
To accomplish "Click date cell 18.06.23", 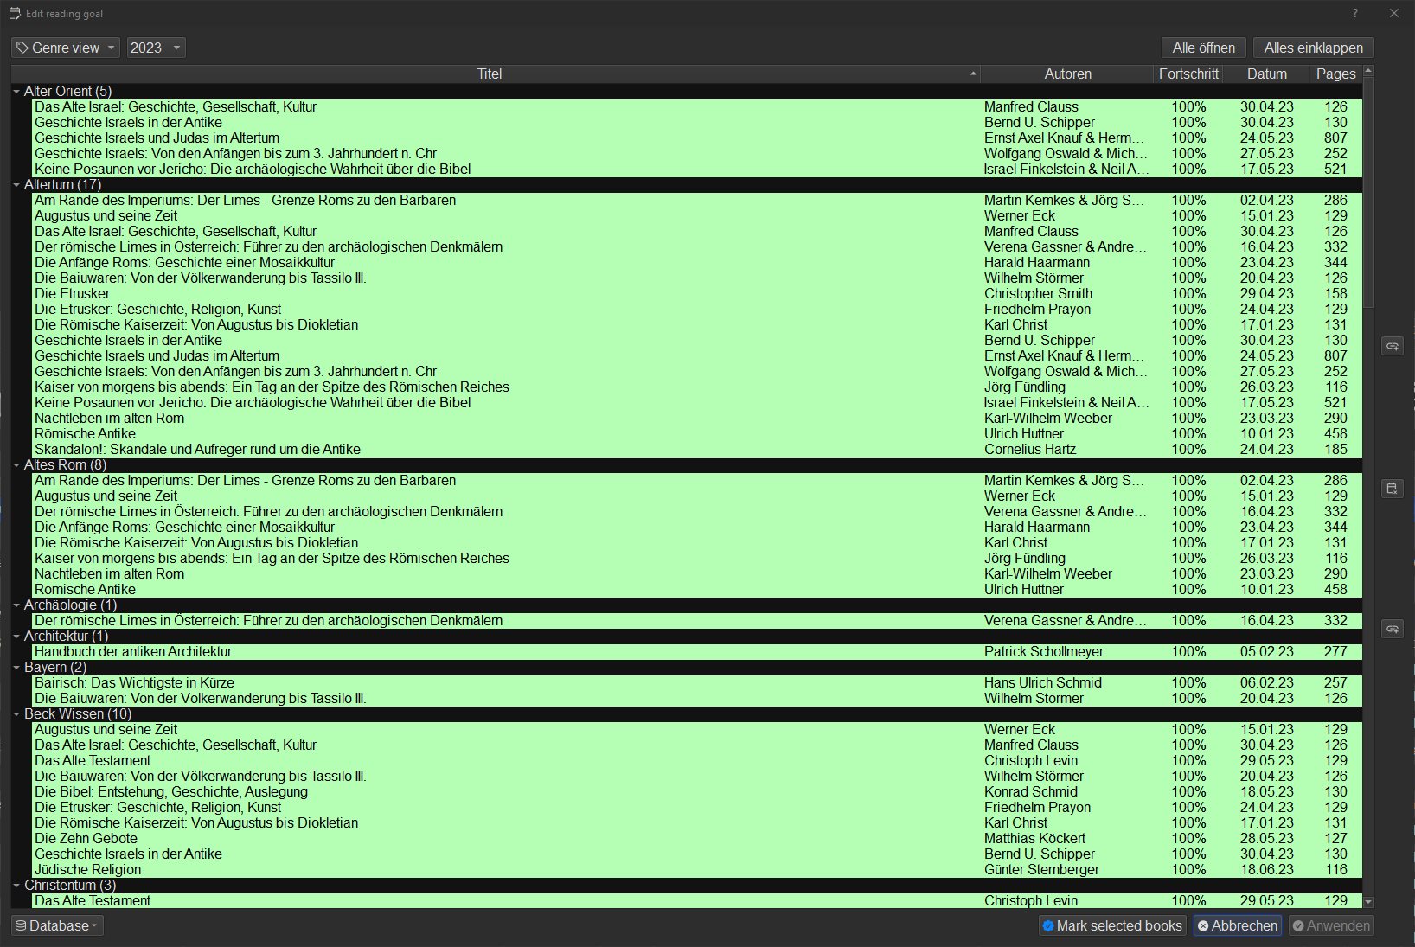I will [x=1267, y=869].
